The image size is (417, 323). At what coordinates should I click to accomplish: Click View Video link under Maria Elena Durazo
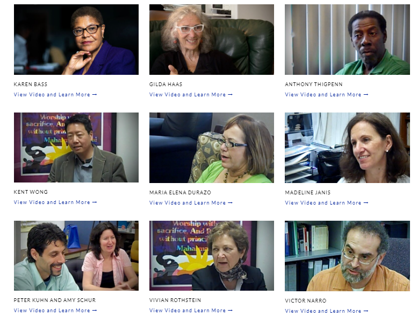[x=191, y=203]
